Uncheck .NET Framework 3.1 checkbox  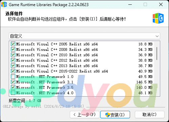13,82
